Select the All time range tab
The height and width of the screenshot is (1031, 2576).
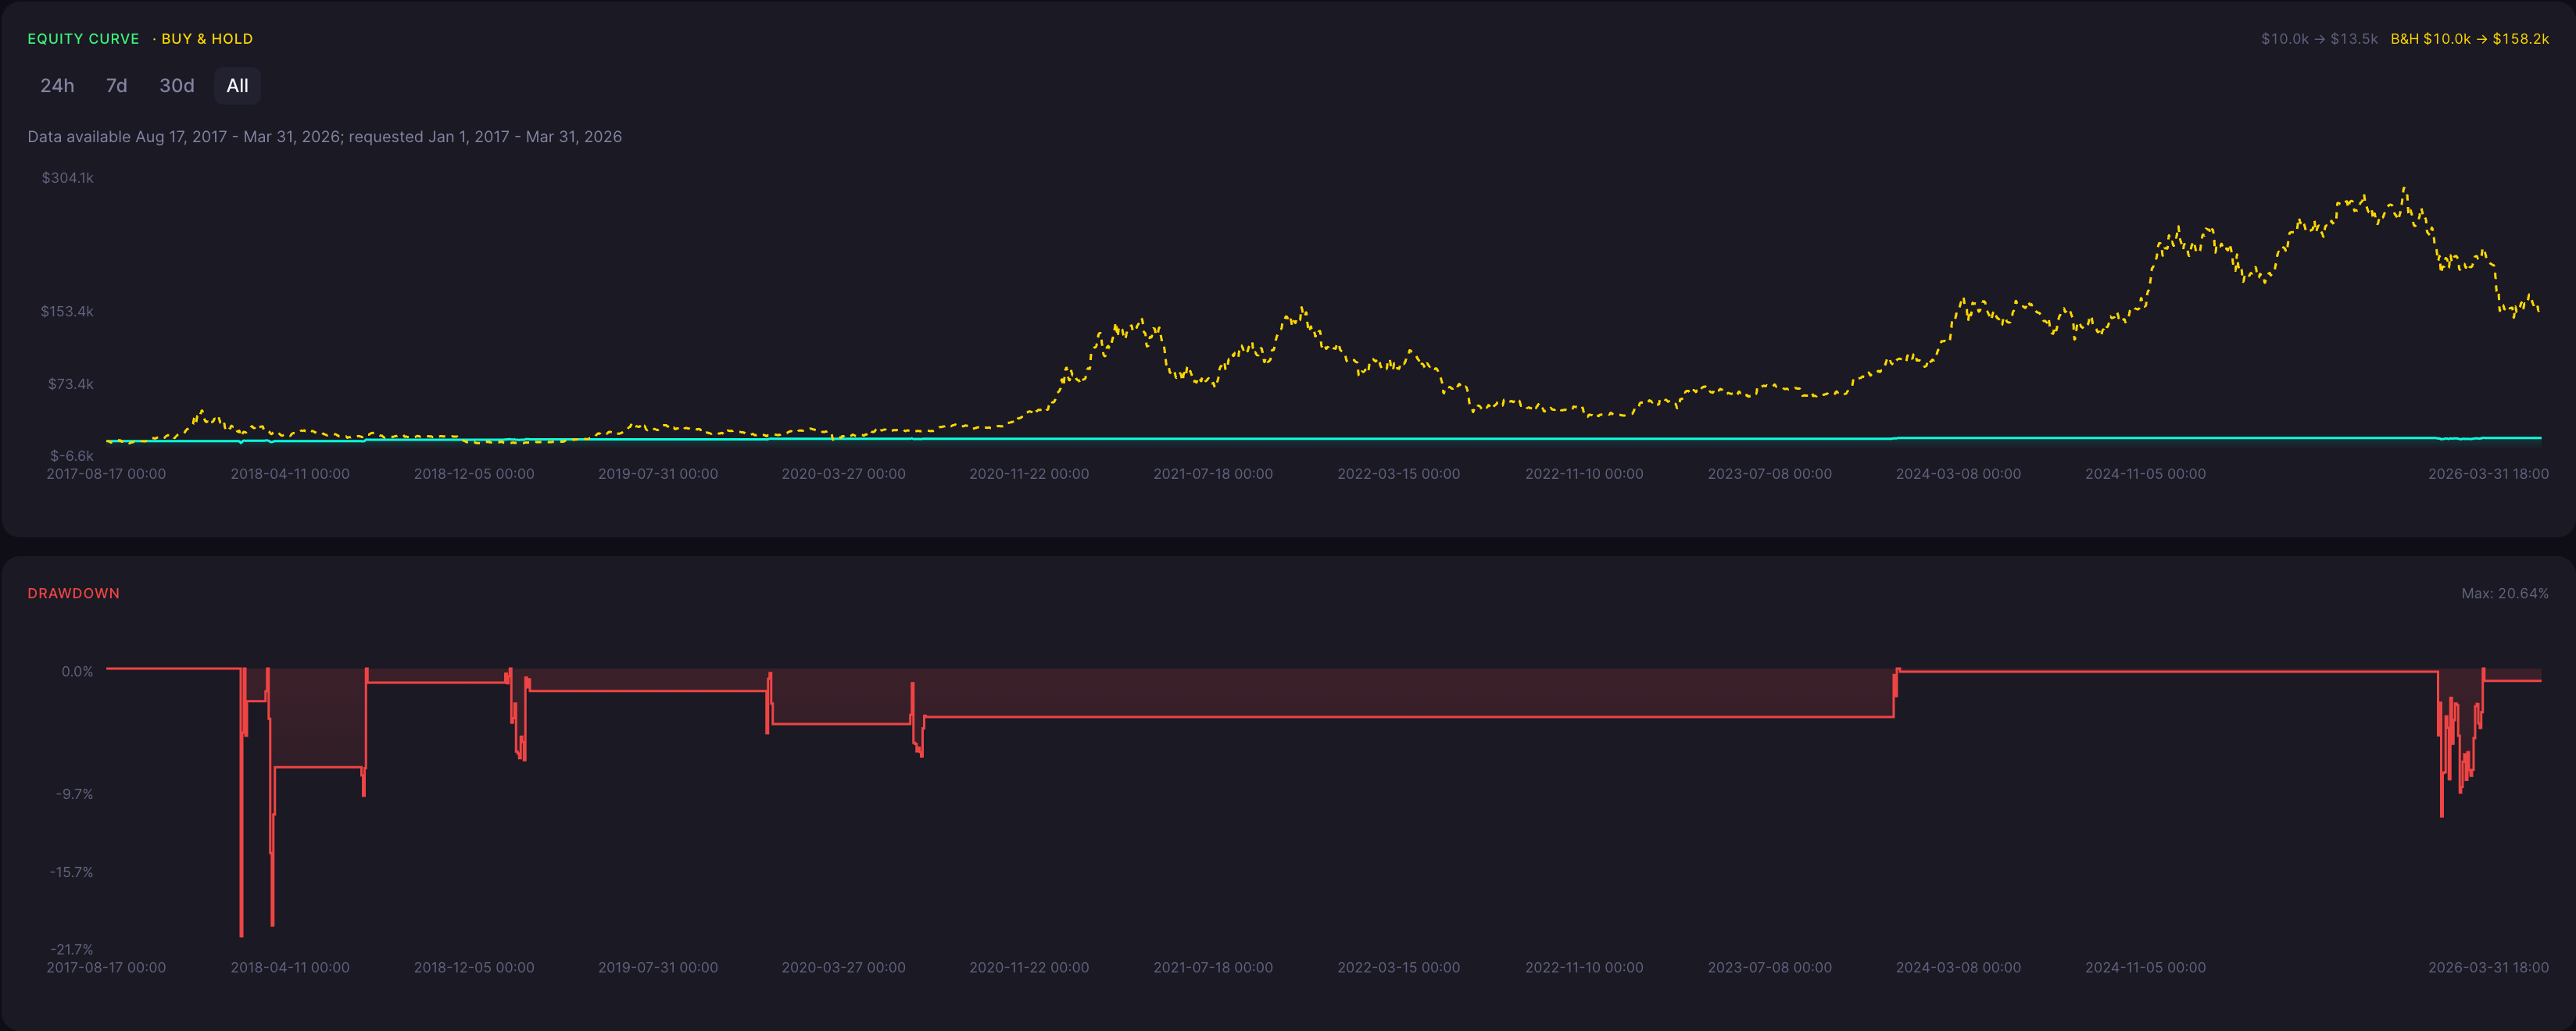click(237, 86)
